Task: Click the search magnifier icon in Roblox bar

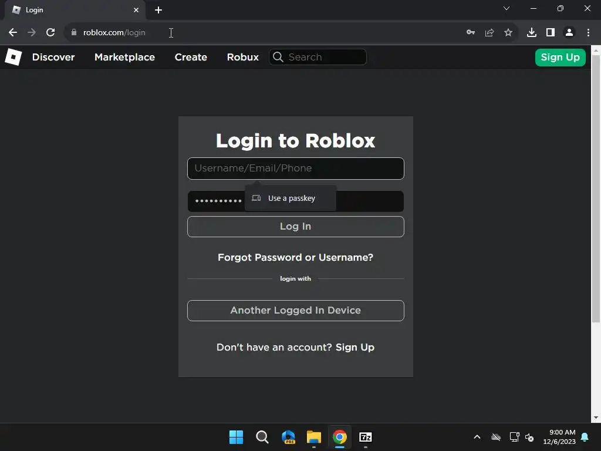Action: click(x=278, y=57)
